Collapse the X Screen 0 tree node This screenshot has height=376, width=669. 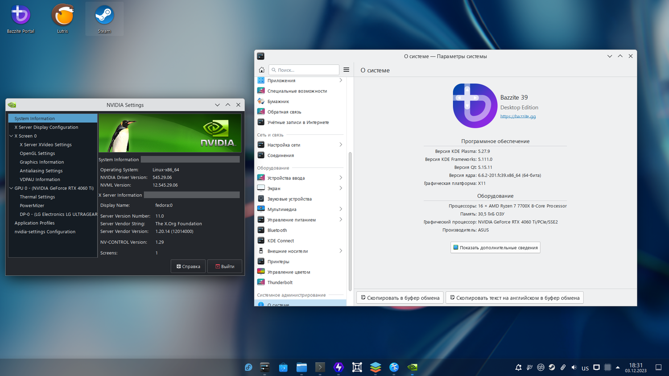coord(11,136)
